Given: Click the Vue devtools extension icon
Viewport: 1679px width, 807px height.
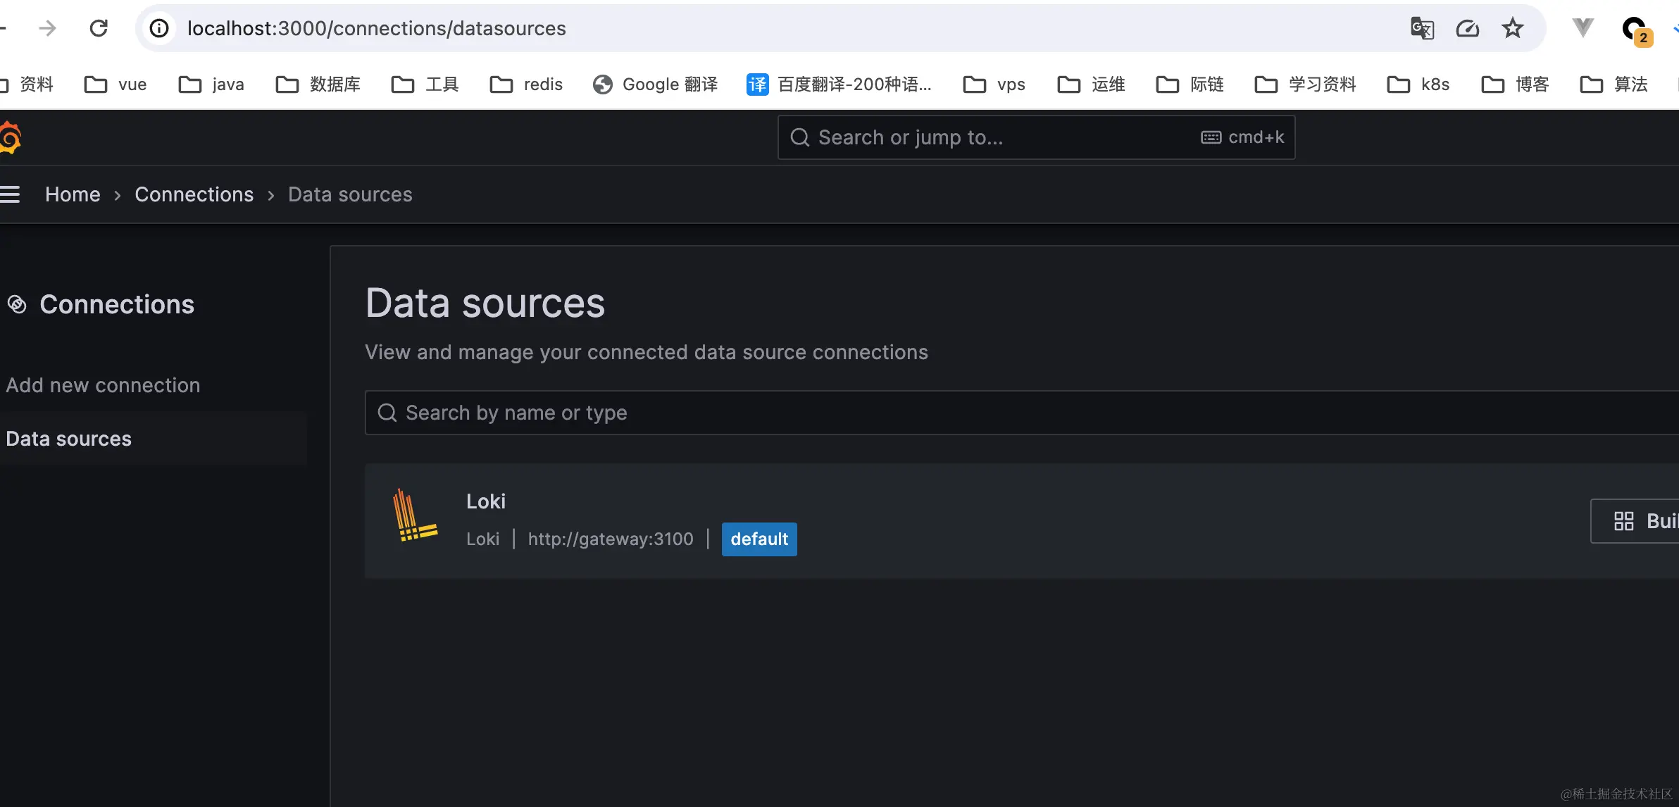Looking at the screenshot, I should [x=1583, y=28].
